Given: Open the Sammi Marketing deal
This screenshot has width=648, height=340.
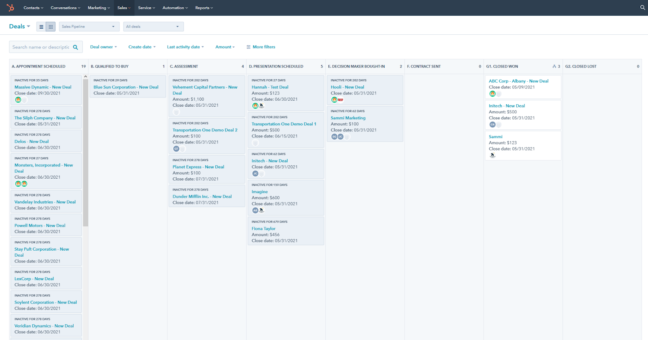Looking at the screenshot, I should [348, 118].
